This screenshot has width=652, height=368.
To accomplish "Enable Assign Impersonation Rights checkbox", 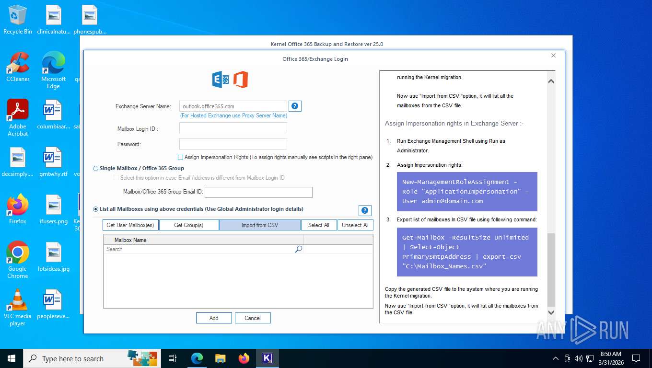I will click(x=181, y=157).
